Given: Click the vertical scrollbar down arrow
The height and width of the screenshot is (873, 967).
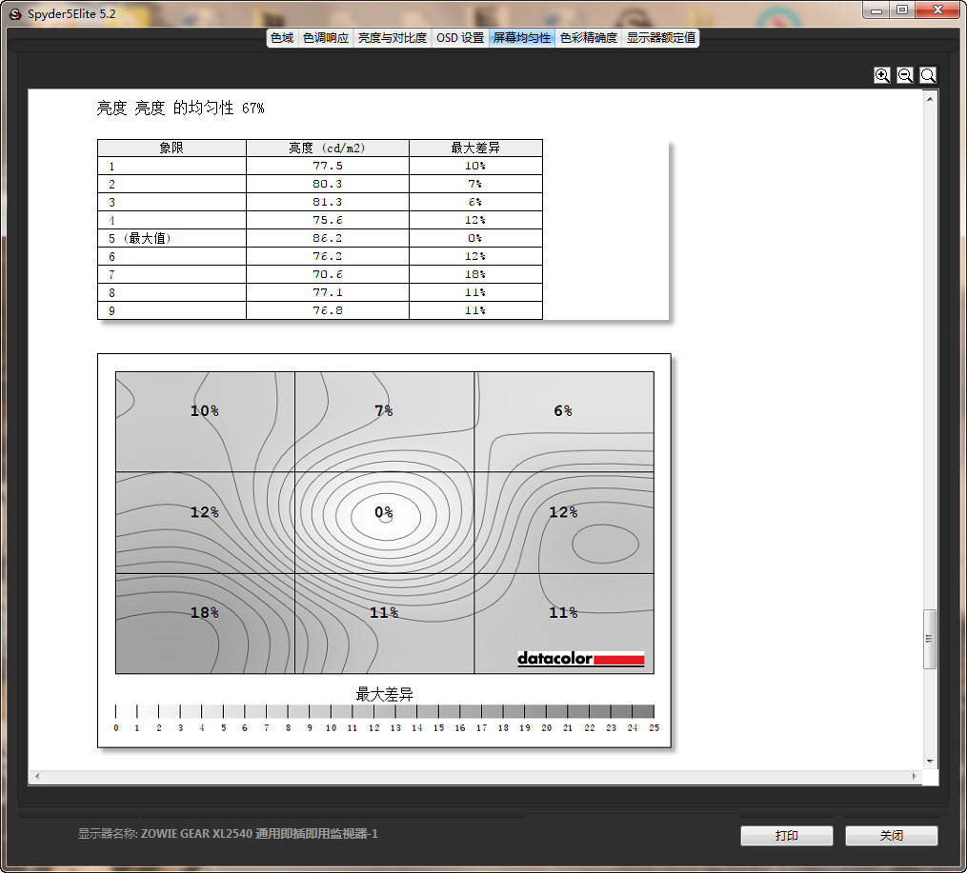Looking at the screenshot, I should (x=931, y=761).
